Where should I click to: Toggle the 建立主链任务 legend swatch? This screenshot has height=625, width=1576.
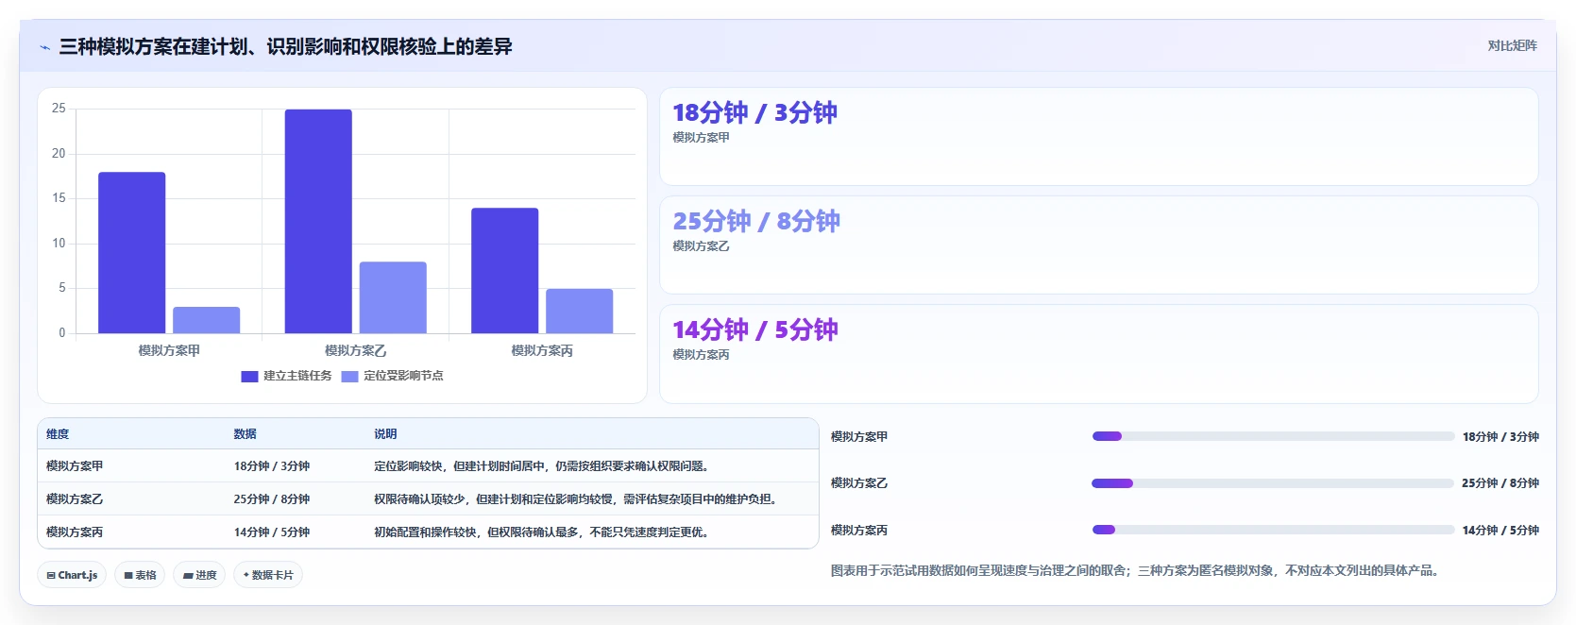249,376
